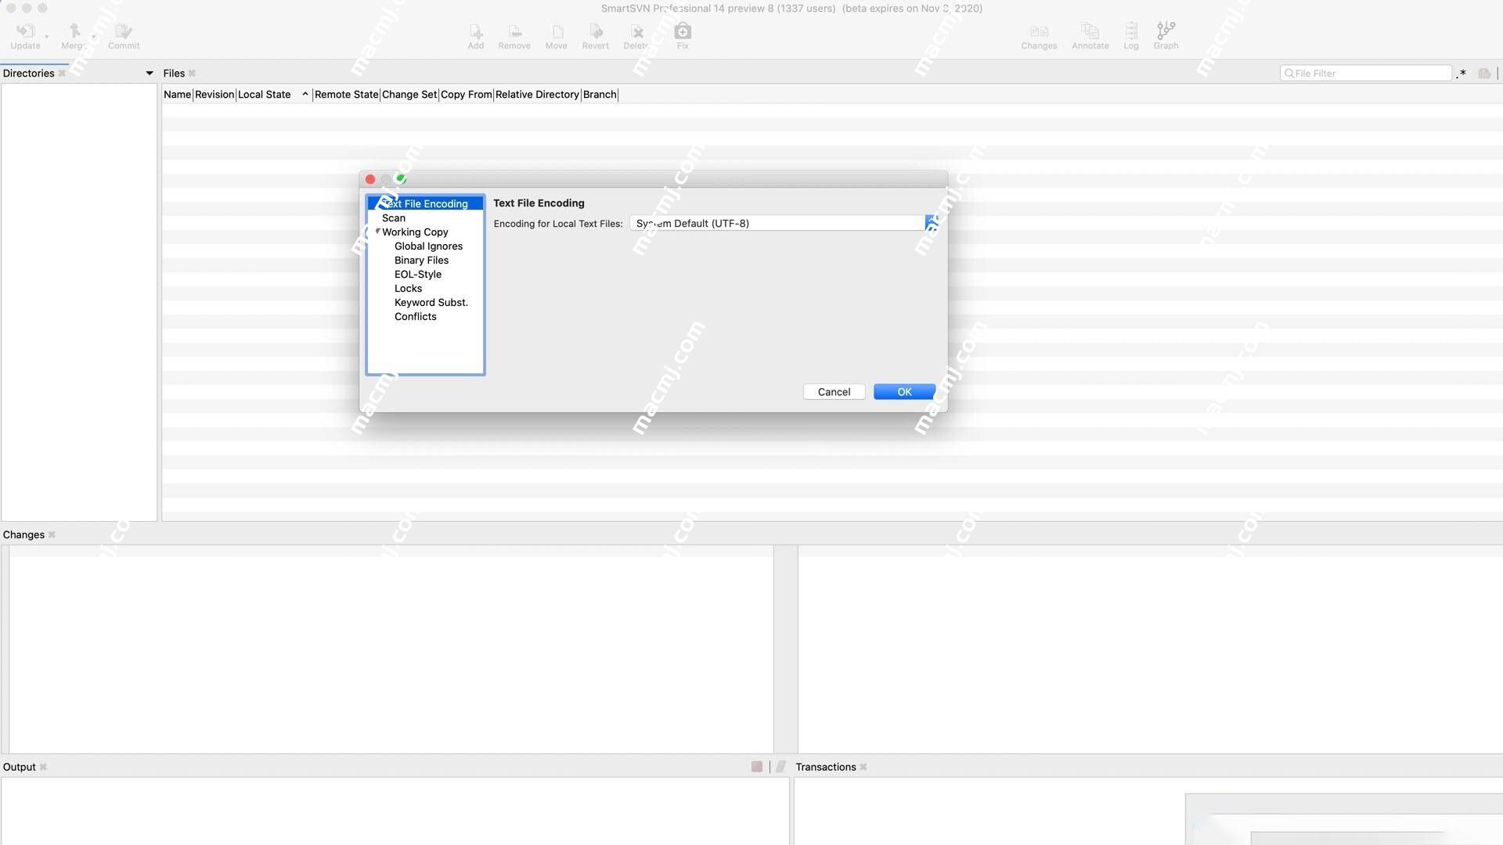Select the EOL-Style settings entry

tap(417, 275)
